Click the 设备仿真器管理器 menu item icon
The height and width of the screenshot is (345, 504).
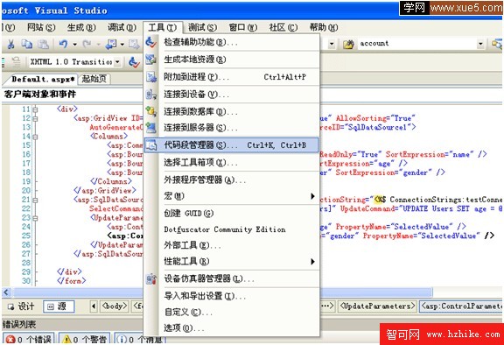click(150, 278)
